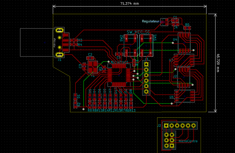This screenshot has width=235, height=153.
Task: Click the square pin 1 pad of J3
Action: pos(146,64)
